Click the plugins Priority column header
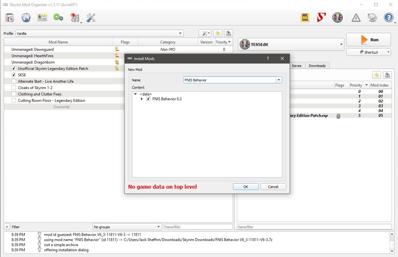The image size is (398, 257). click(x=359, y=85)
